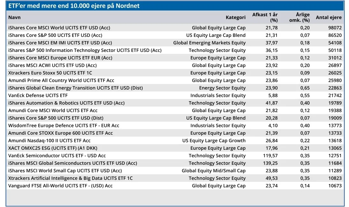
Task: Click owner count '50118'
Action: click(335, 50)
